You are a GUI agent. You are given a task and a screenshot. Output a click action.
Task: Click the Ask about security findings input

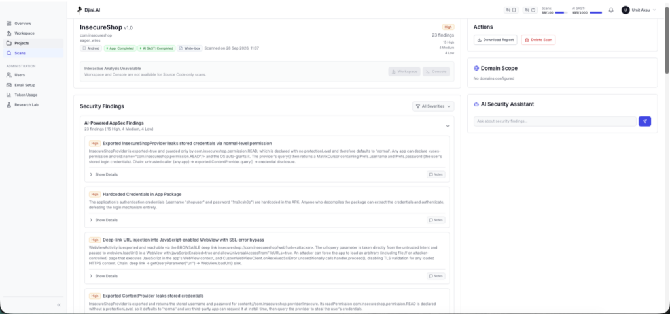[555, 121]
